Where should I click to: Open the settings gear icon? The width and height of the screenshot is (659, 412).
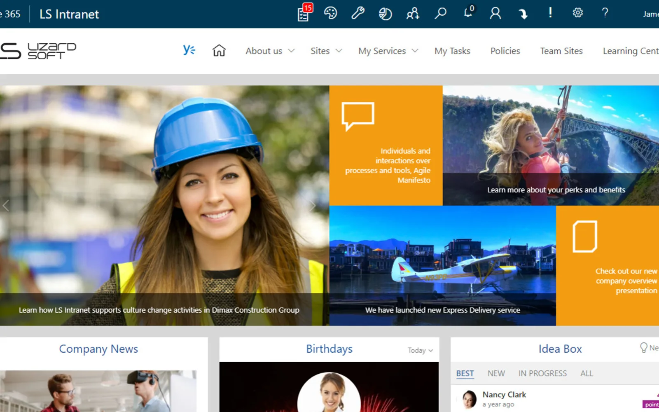pos(578,13)
